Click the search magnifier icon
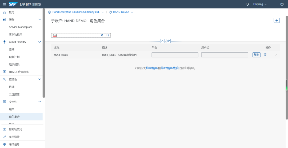 pyautogui.click(x=108, y=35)
